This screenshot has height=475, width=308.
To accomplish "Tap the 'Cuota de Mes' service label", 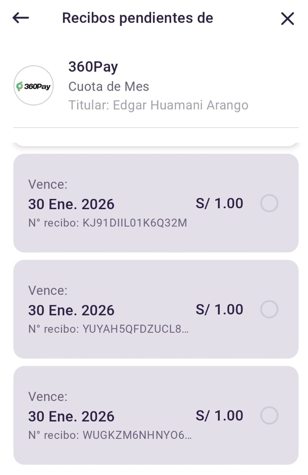I will point(108,86).
